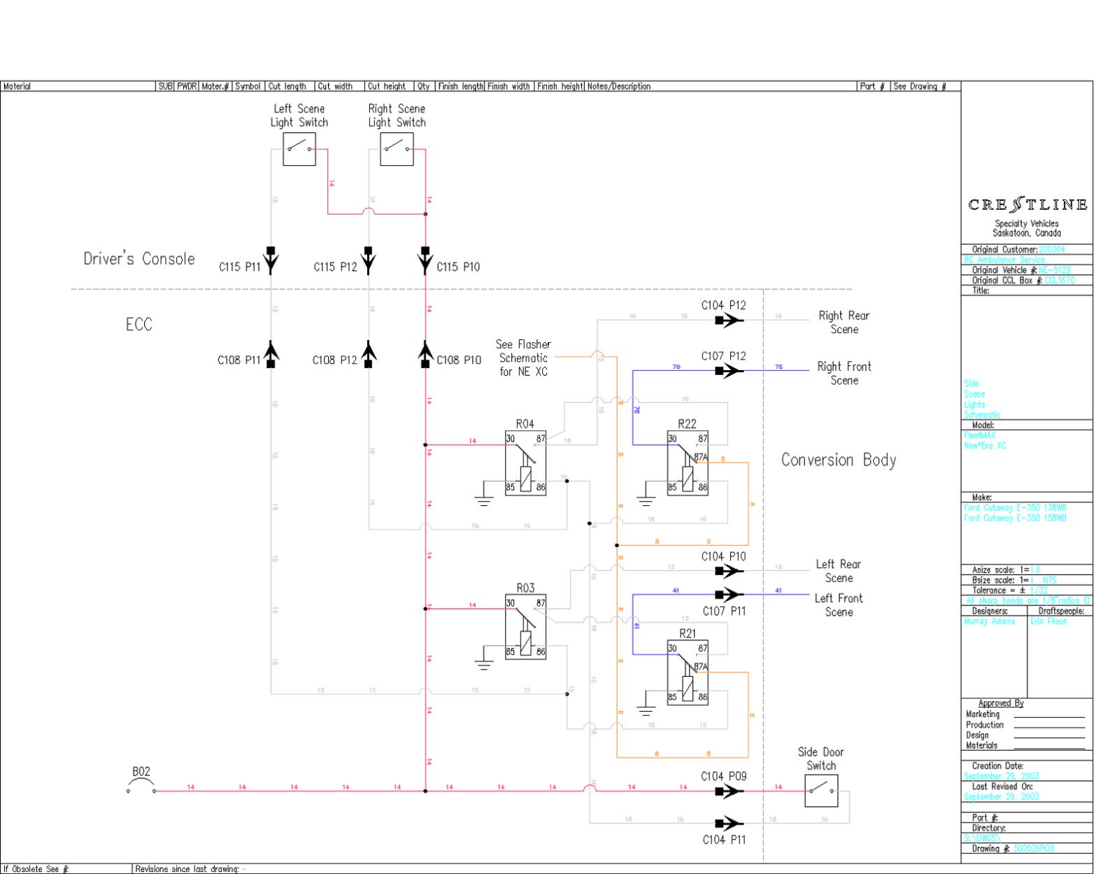
Task: Select the B02 circuit breaker symbol
Action: point(141,787)
